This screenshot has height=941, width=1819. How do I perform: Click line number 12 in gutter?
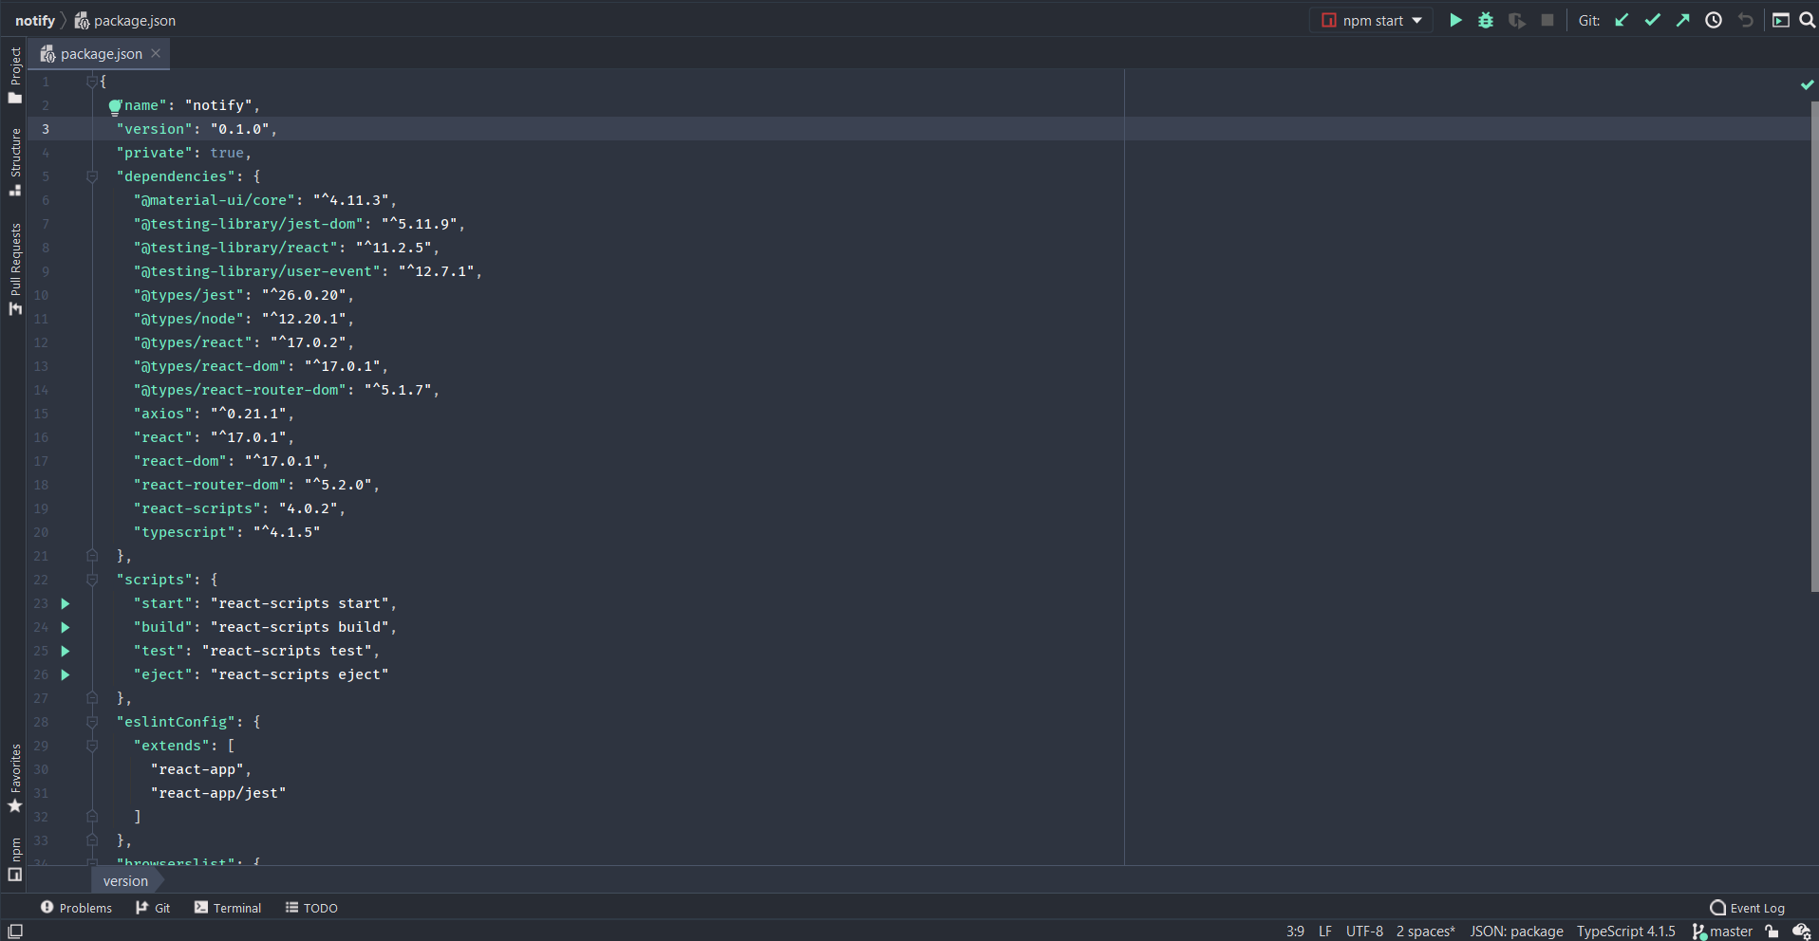click(41, 342)
